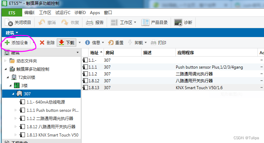
Task: Click the Undo arrow icon
Action: 42,22
